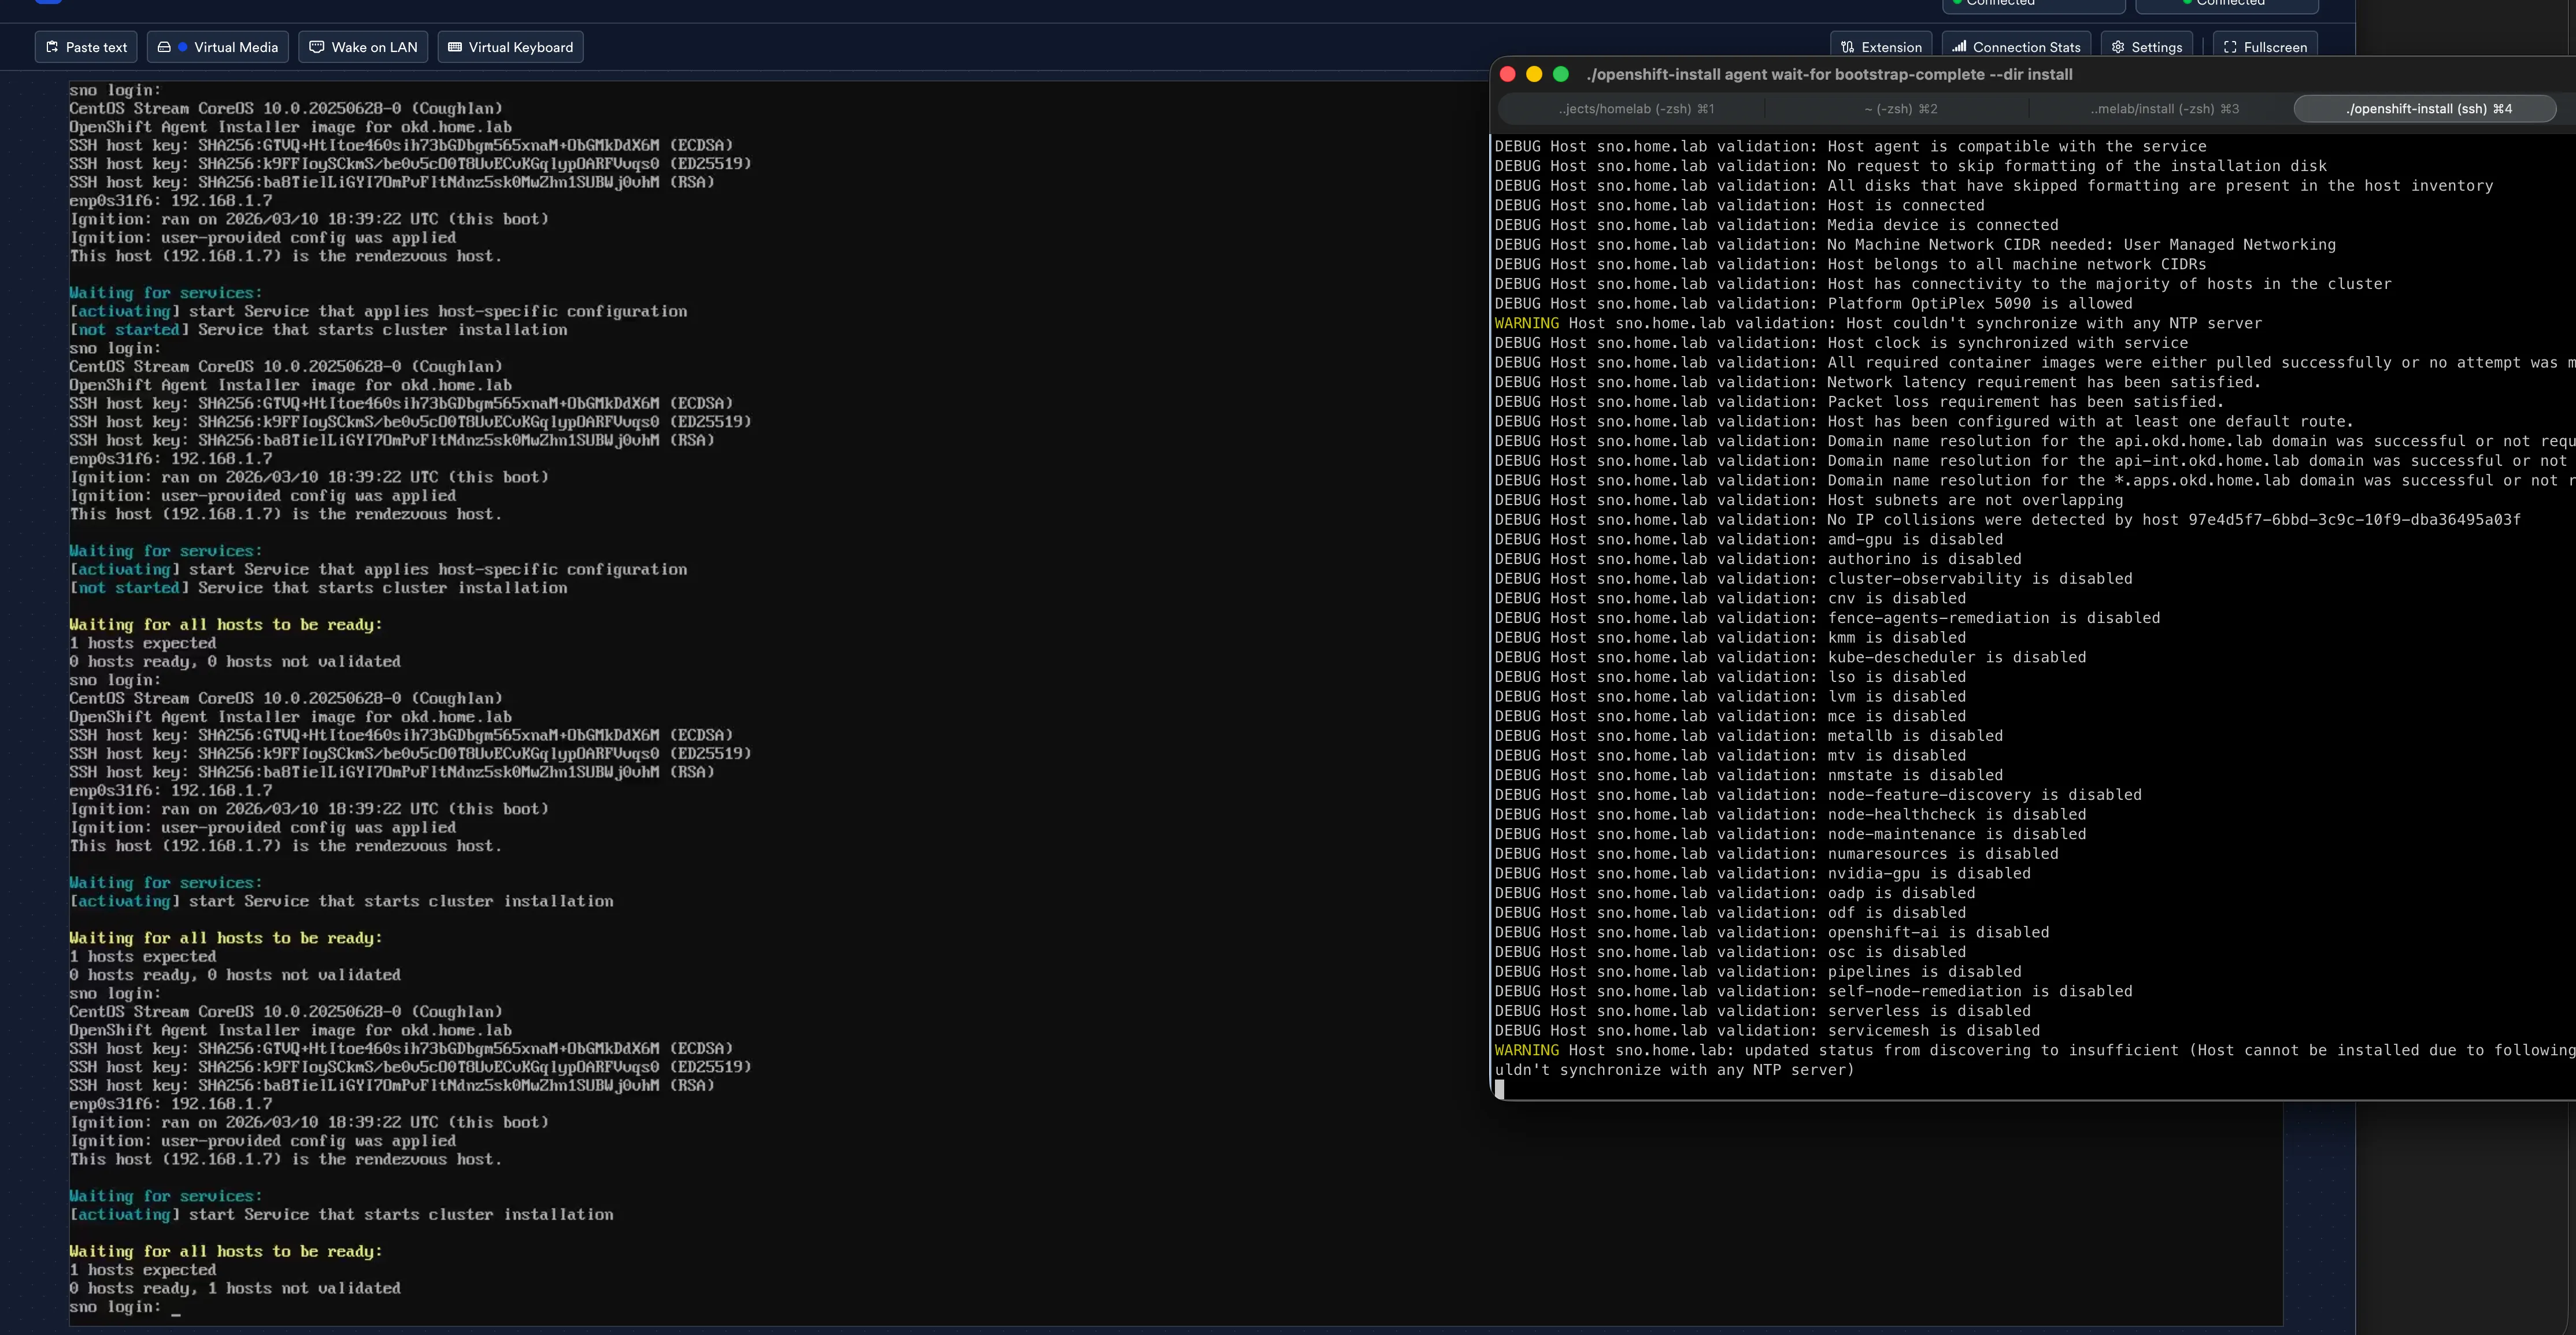Click the first WARNING line about NTP server synchronization
The width and height of the screenshot is (2576, 1335).
coord(1878,323)
